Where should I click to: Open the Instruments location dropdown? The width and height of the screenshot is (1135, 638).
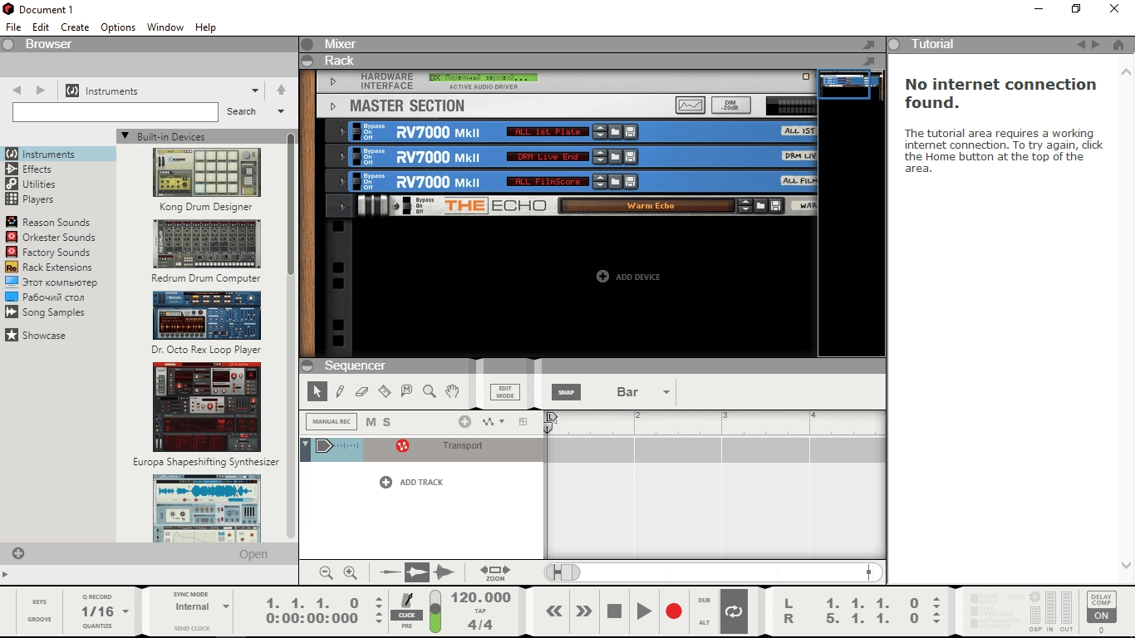click(254, 91)
